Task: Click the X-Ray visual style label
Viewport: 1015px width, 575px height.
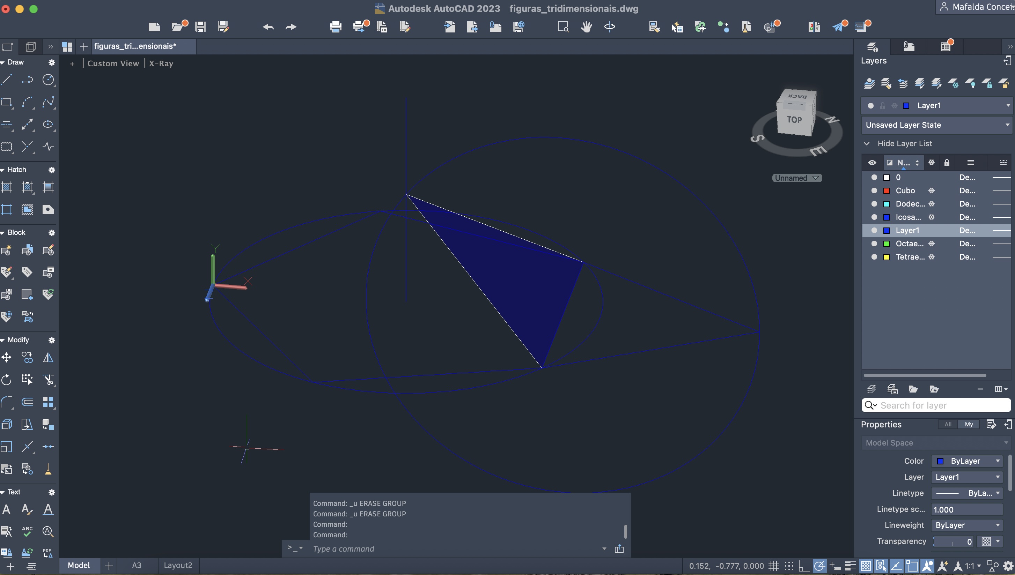Action: click(x=161, y=63)
